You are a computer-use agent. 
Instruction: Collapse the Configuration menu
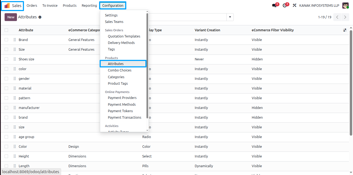tap(113, 6)
